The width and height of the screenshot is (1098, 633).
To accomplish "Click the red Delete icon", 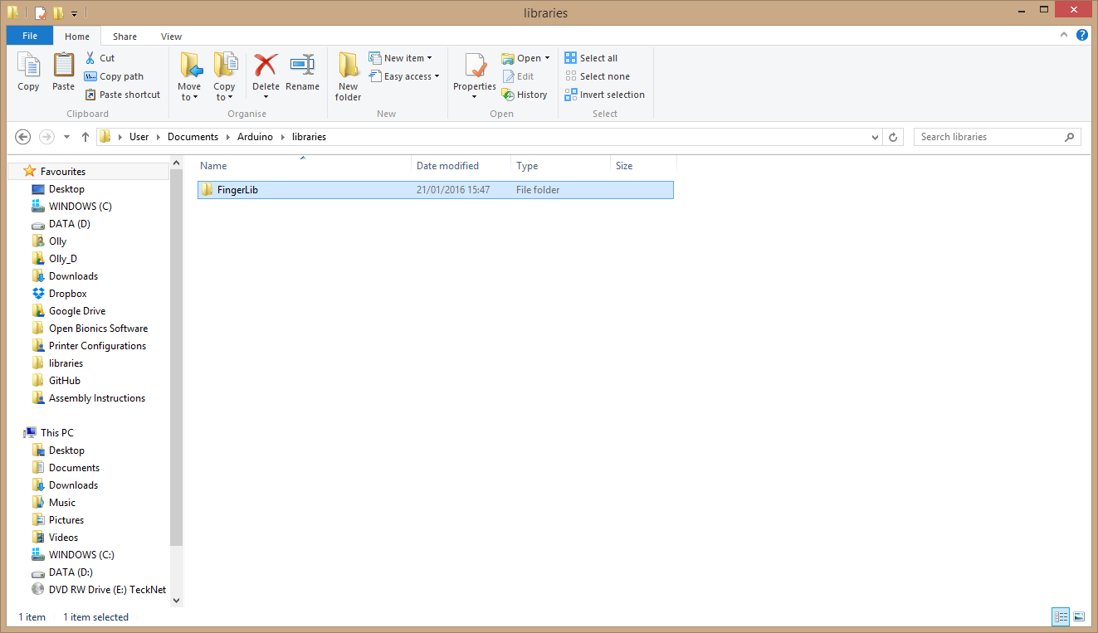I will pyautogui.click(x=266, y=66).
